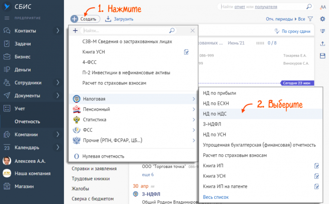Select Нулевая отчетность menu item
Viewport: 329px width, 204px height.
coord(103,156)
